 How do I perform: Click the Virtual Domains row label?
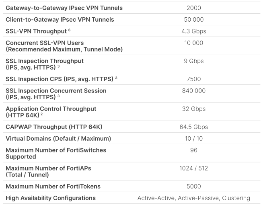click(x=58, y=139)
